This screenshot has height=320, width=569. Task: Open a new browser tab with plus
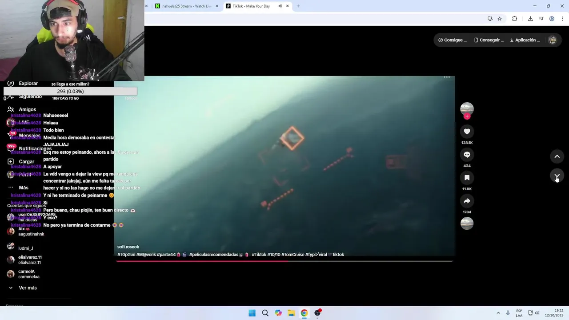coord(298,6)
